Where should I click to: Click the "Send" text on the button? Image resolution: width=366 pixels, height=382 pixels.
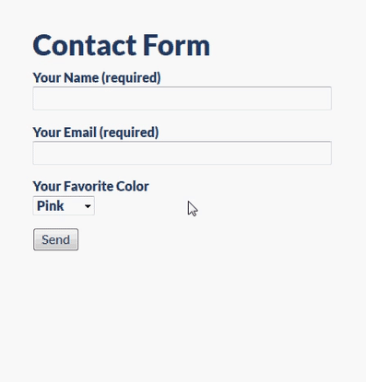pos(55,239)
